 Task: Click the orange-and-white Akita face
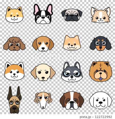(x=14, y=71)
